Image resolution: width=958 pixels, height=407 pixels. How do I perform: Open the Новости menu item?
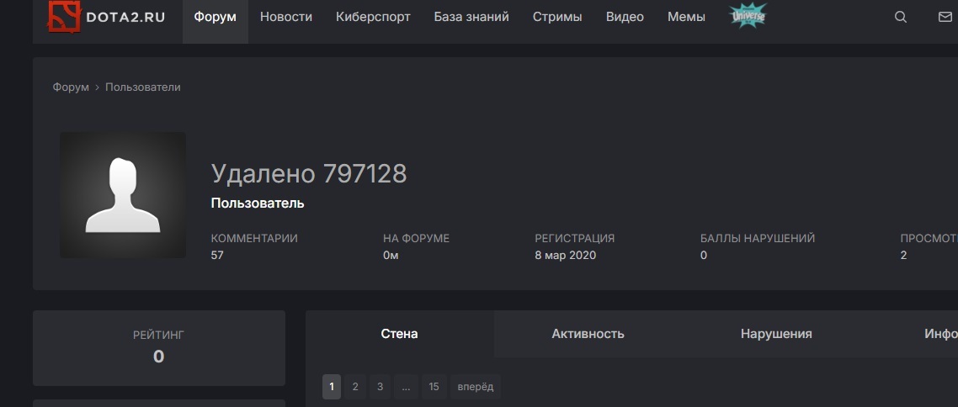(286, 17)
